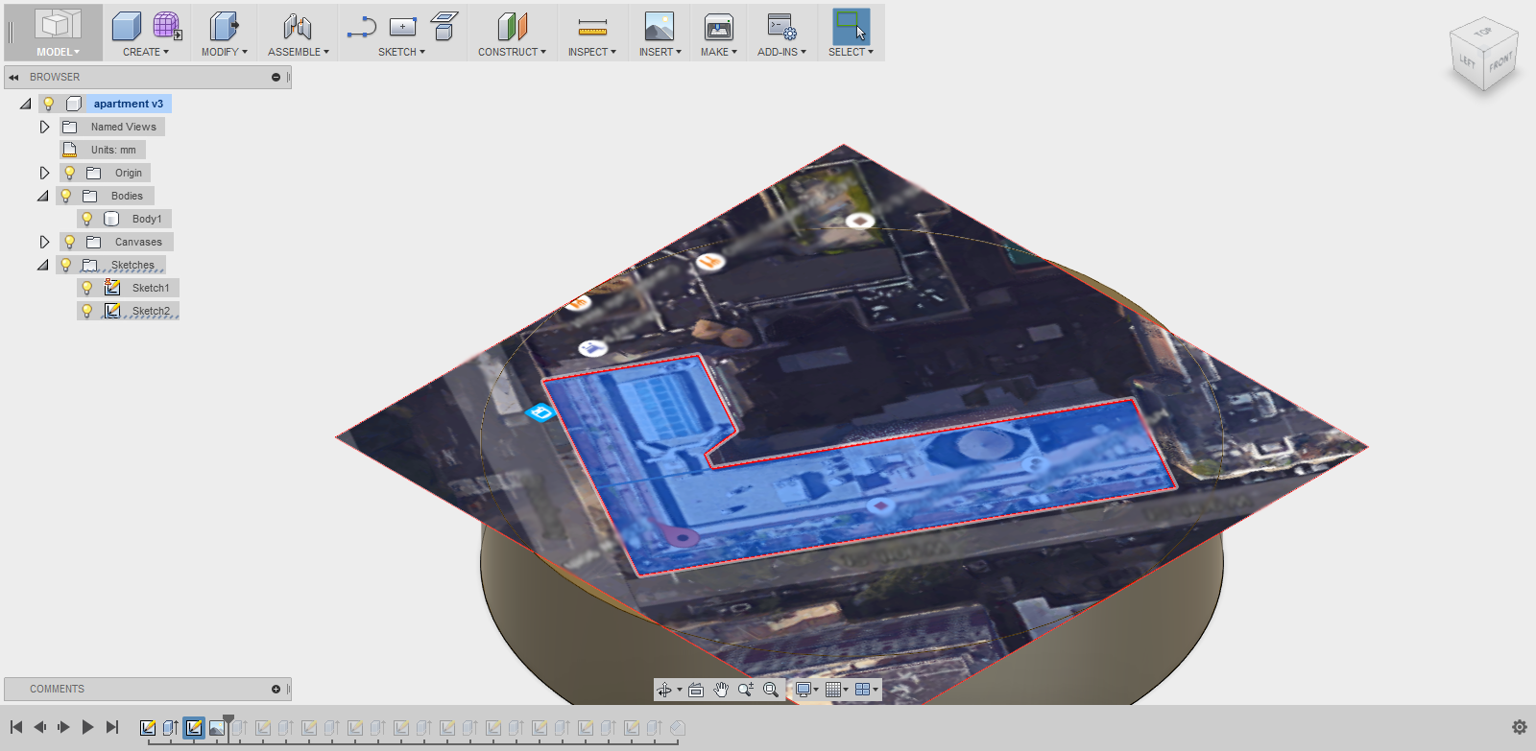Hide Sketch2 using its light bulb
Image resolution: width=1536 pixels, height=751 pixels.
tap(87, 311)
